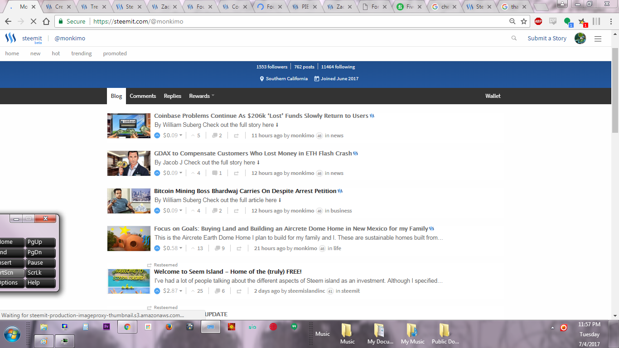
Task: Click the PgUp key on the on-screen keyboard
Action: 41,242
